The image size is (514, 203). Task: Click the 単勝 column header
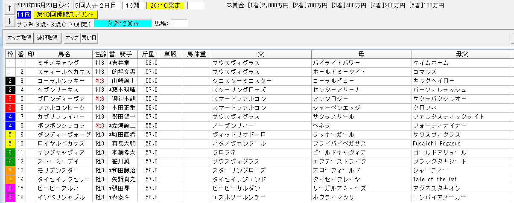[x=170, y=54]
